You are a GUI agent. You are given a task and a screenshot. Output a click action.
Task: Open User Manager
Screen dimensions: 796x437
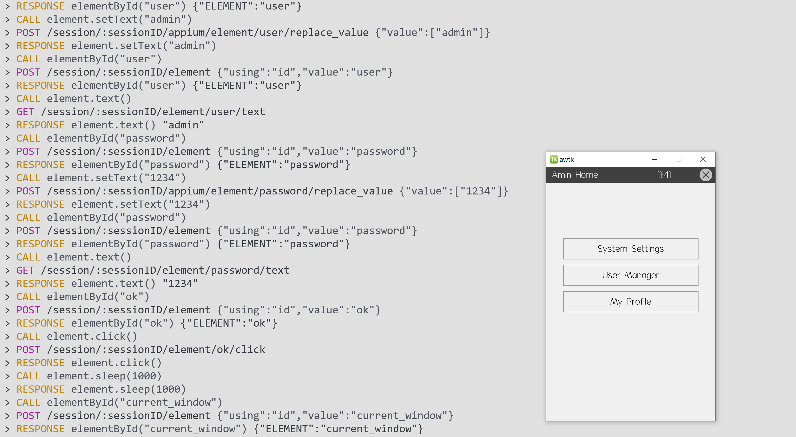630,275
